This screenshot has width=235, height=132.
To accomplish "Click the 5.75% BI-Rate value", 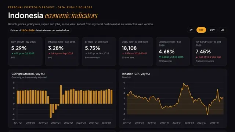I will point(93,48).
